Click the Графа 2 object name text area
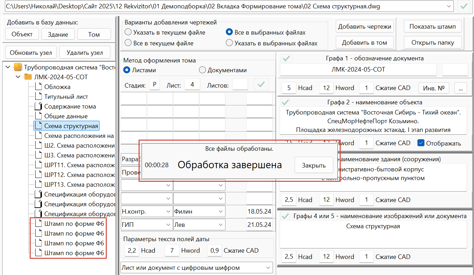Image resolution: width=474 pixels, height=275 pixels. click(x=373, y=121)
